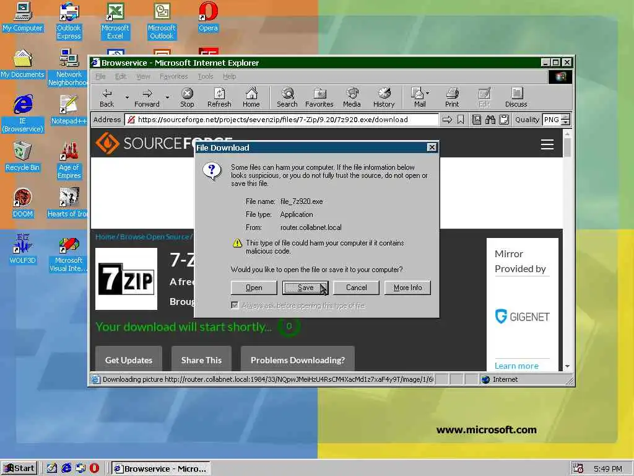Screen dimensions: 634x476
Task: Select the Notepad++ desktop icon
Action: (x=69, y=110)
